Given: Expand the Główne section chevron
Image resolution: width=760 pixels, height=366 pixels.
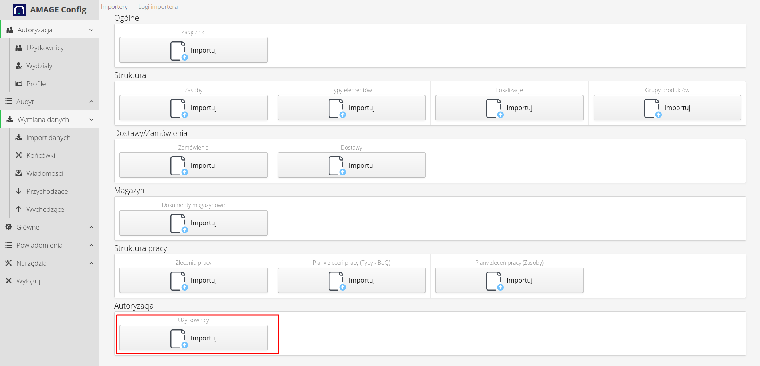Looking at the screenshot, I should point(91,227).
